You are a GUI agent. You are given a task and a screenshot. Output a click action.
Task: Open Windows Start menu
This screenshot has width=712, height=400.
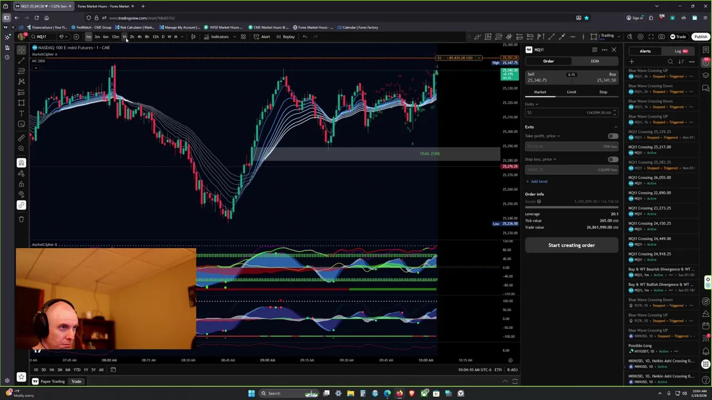pyautogui.click(x=251, y=393)
